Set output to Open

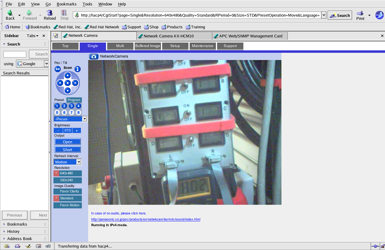pos(68,142)
